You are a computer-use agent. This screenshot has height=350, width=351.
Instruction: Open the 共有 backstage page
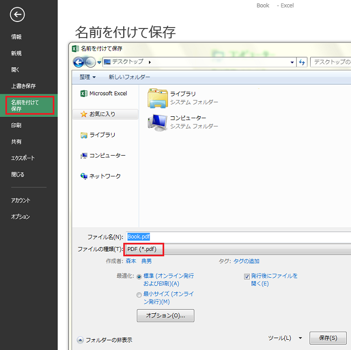coord(16,142)
